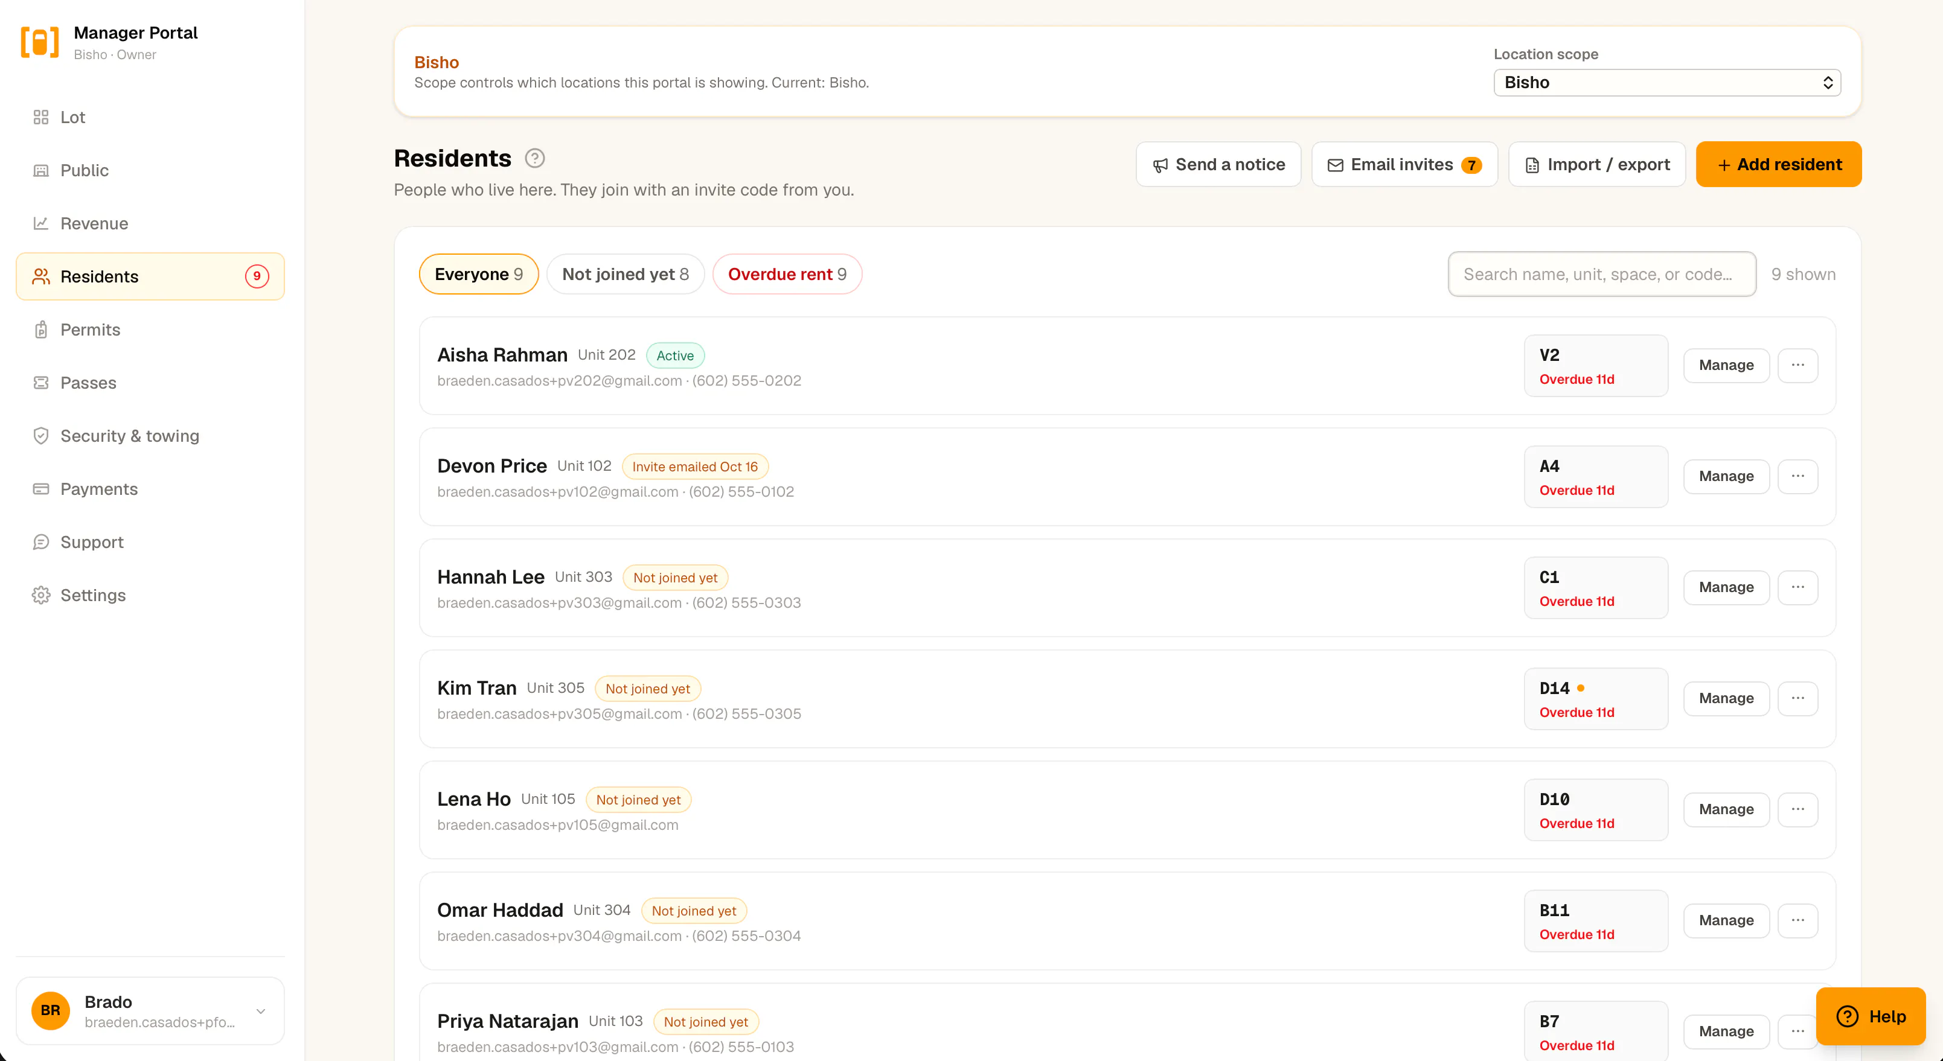1943x1061 pixels.
Task: Click Manage for Aisha Rahman
Action: [x=1726, y=365]
